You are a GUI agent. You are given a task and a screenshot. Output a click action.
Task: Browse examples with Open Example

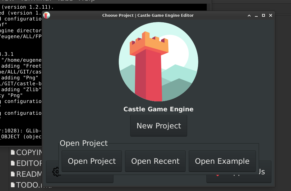pyautogui.click(x=222, y=161)
